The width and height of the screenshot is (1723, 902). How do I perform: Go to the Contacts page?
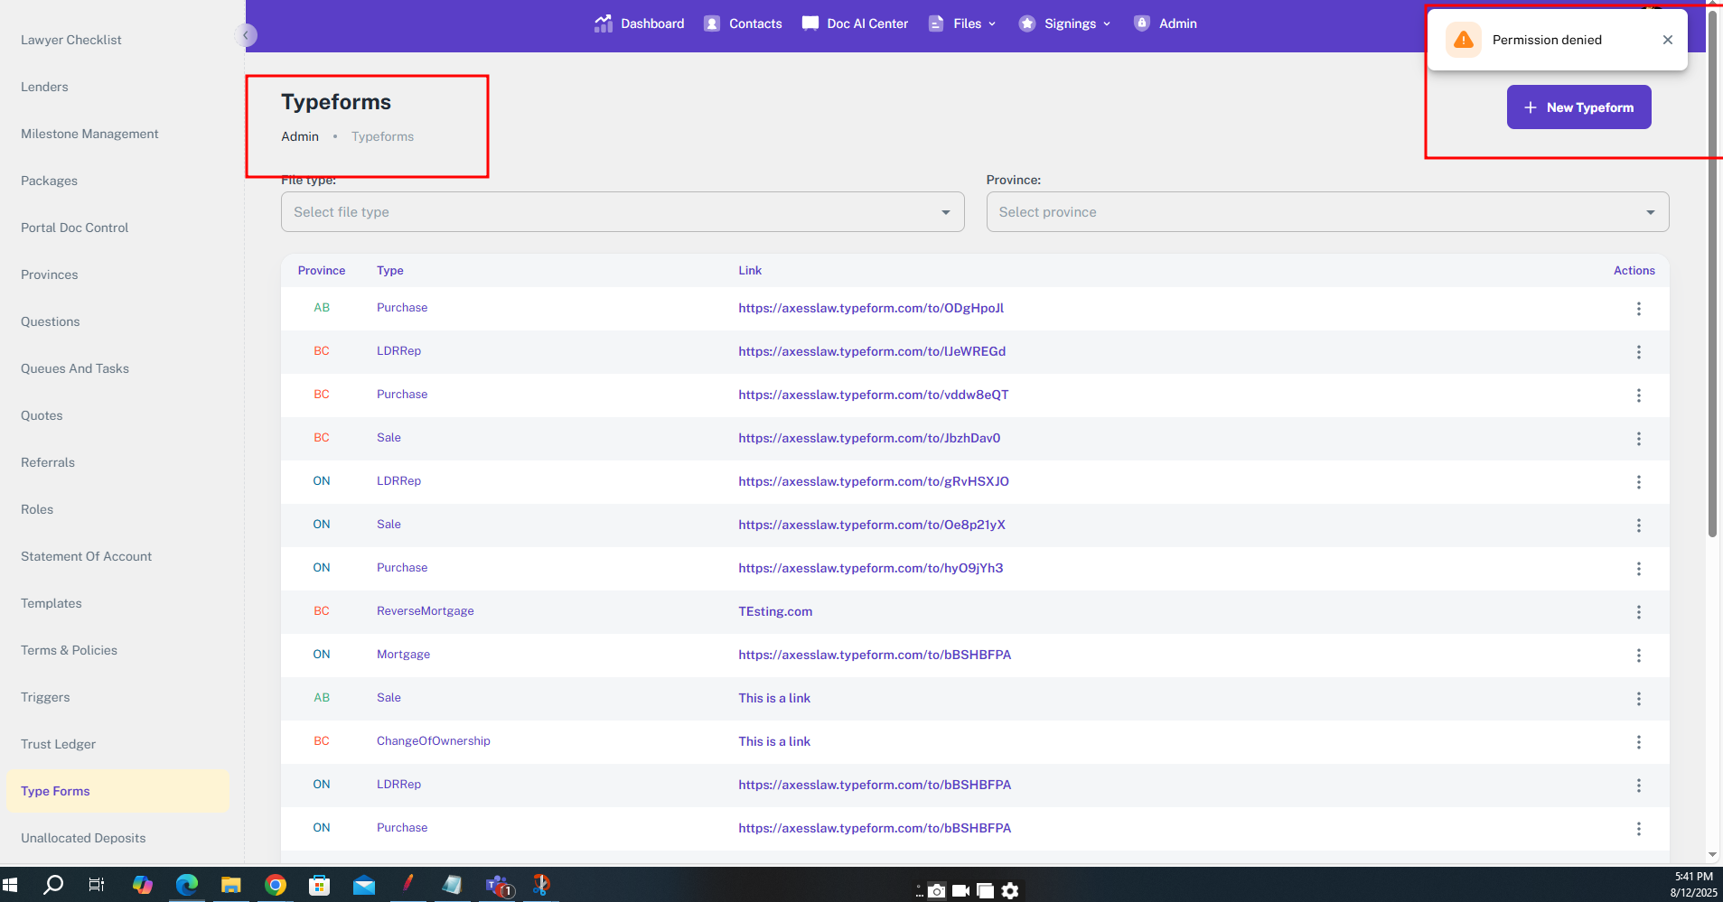tap(743, 23)
